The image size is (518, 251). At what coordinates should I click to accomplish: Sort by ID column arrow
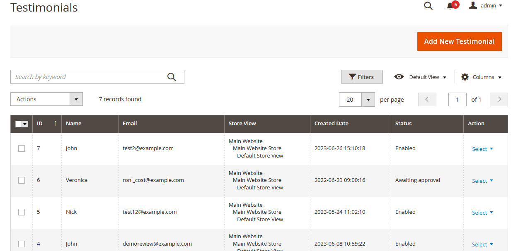click(x=56, y=123)
